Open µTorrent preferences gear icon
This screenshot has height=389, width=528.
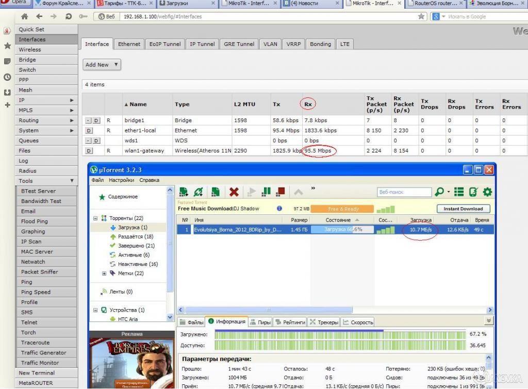coord(487,192)
